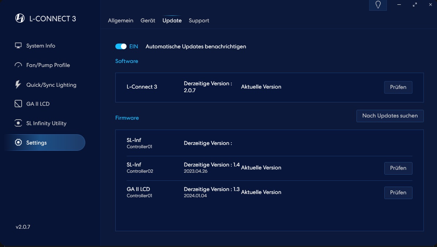Screen dimensions: 437x247
Task: Click the Fan/Pump Profile gauge icon
Action: click(x=18, y=65)
